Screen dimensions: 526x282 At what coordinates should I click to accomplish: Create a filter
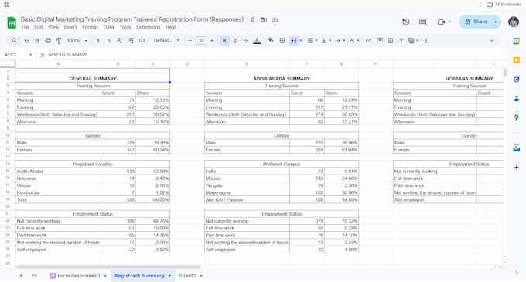point(401,40)
